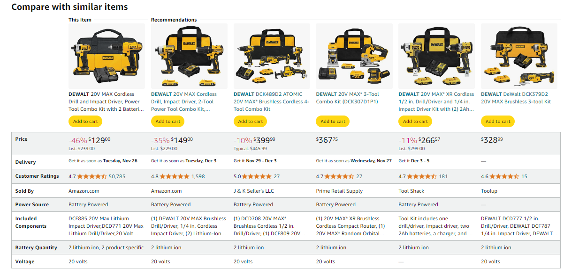Open the DEWALT 20V MAX* XR Cordless title link
The height and width of the screenshot is (275, 579).
coord(436,101)
